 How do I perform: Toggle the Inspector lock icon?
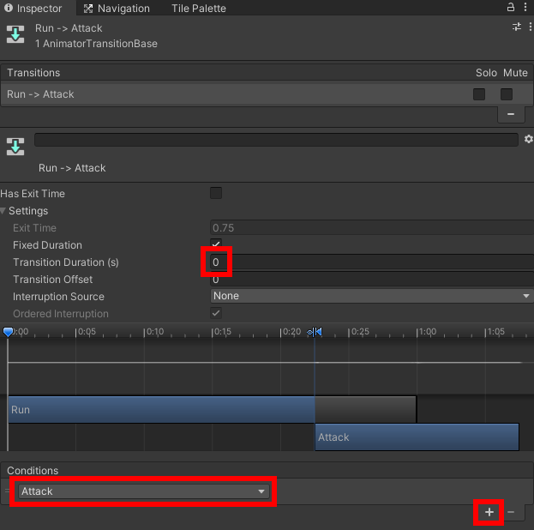[511, 7]
